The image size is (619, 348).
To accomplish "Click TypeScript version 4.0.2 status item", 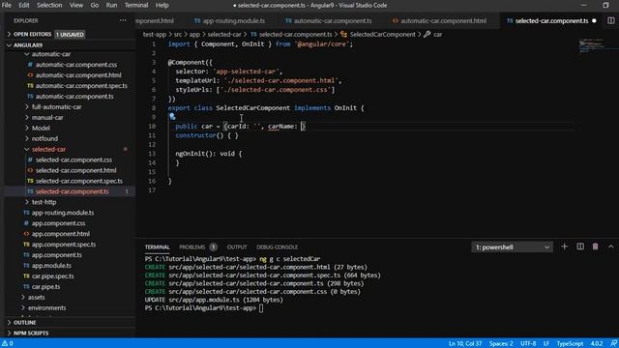I will (x=597, y=343).
